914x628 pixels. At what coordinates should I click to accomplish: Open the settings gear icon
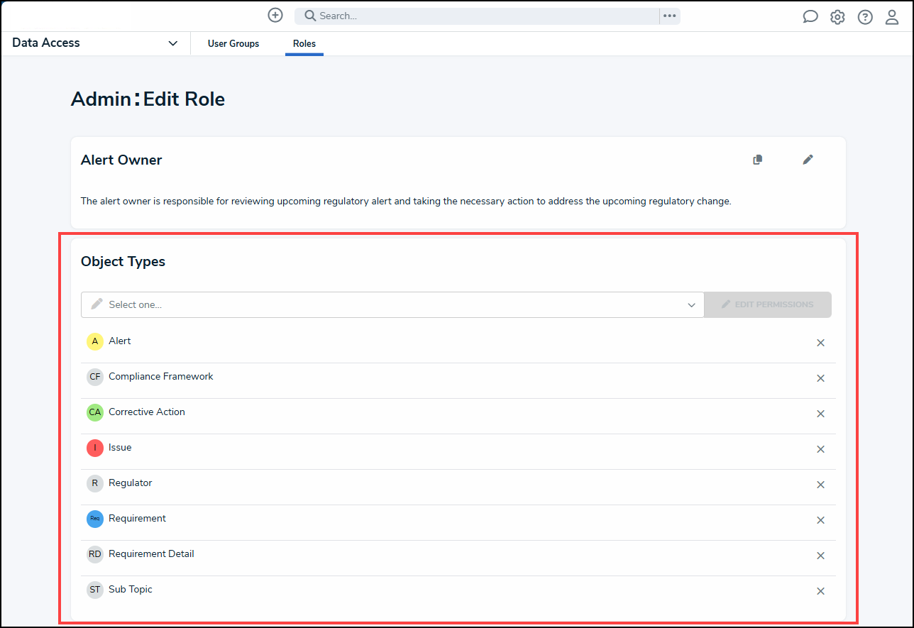click(x=838, y=17)
